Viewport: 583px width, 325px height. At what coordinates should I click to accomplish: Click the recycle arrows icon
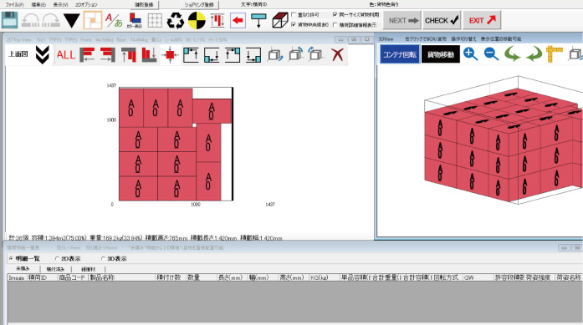click(x=175, y=20)
